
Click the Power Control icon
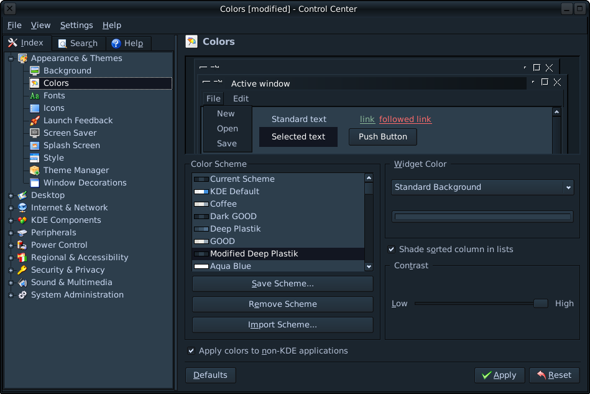[22, 245]
